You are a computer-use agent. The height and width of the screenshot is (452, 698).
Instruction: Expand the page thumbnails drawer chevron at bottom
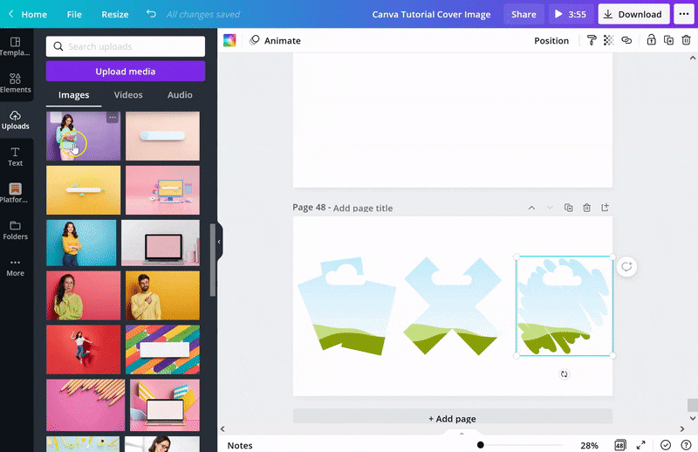[x=462, y=433]
